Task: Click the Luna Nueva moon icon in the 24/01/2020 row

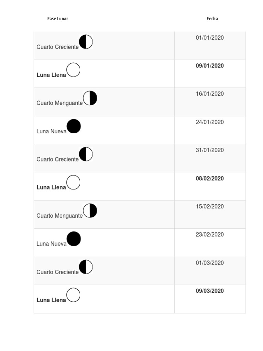Action: pos(74,126)
